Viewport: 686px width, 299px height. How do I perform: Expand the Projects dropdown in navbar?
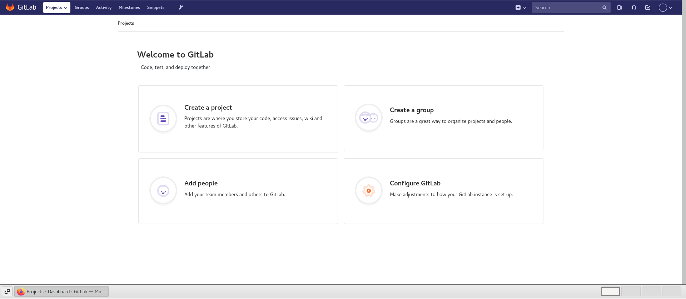[x=56, y=8]
